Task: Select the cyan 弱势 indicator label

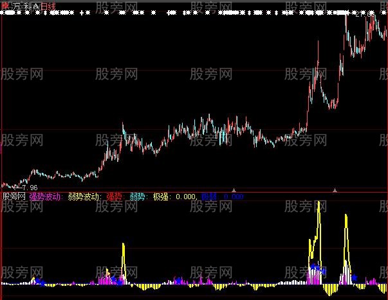Action: click(138, 197)
